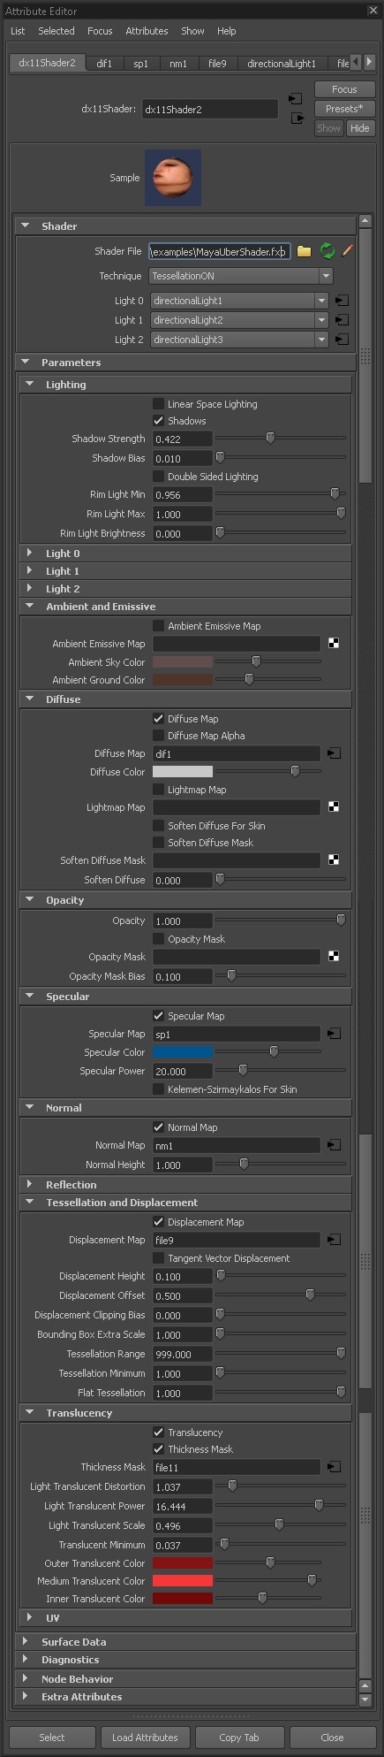
Task: Click the blue Specular Color swatch
Action: pyautogui.click(x=183, y=1052)
